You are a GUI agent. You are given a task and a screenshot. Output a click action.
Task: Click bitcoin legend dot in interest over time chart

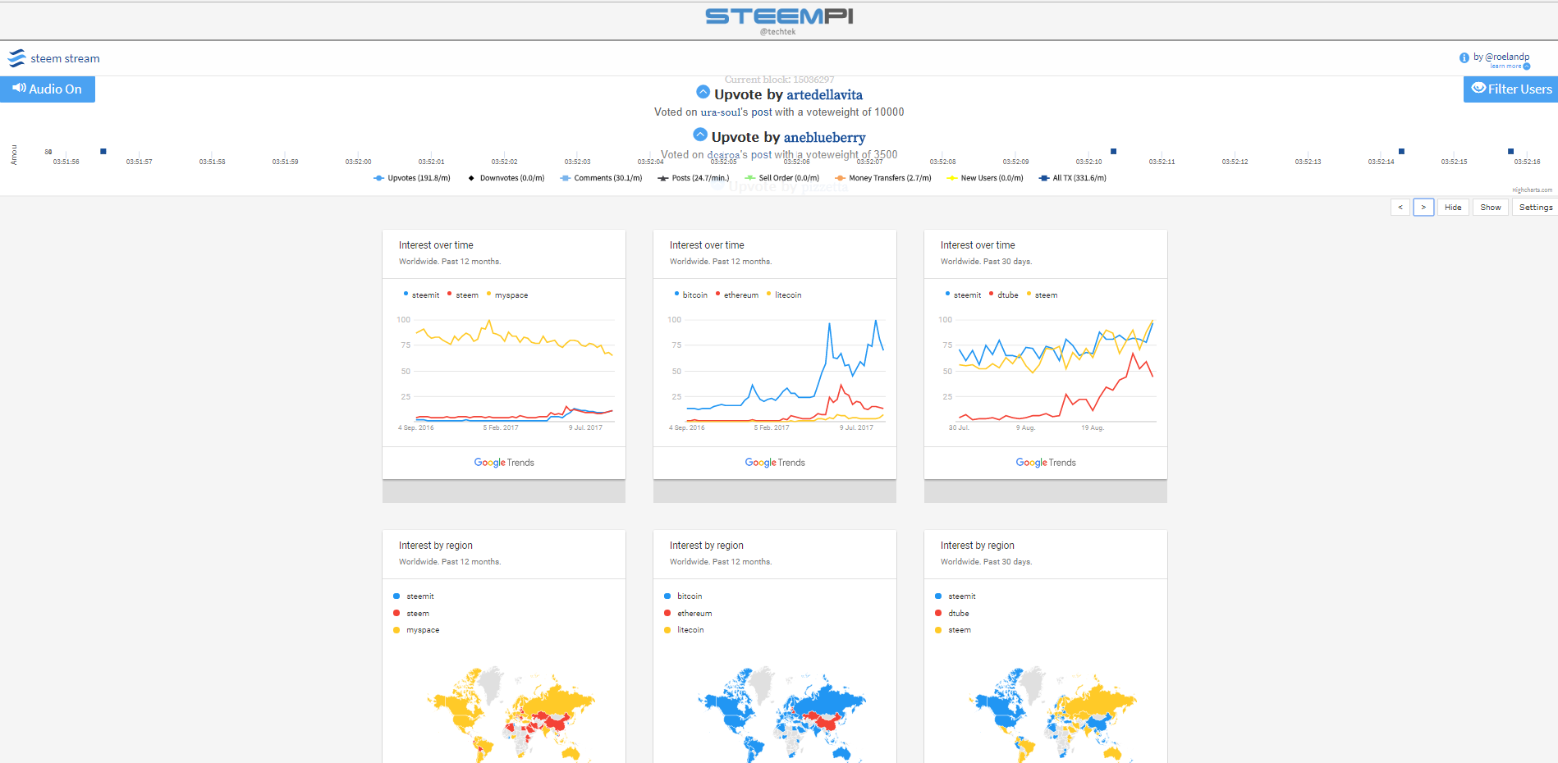click(x=676, y=294)
